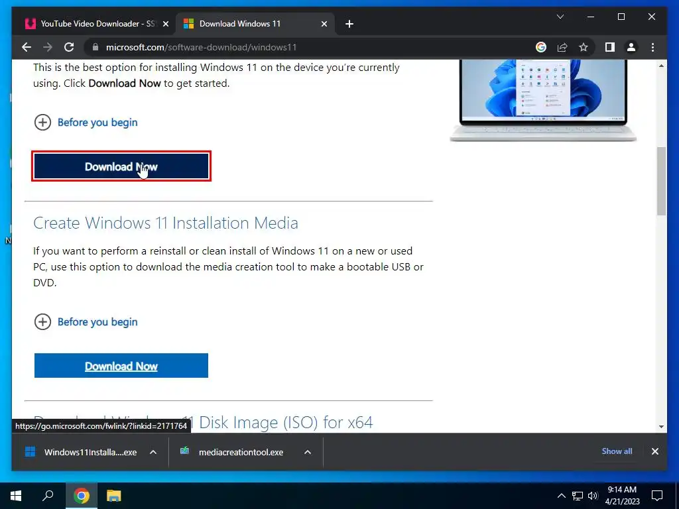Open a new browser tab

pyautogui.click(x=349, y=24)
